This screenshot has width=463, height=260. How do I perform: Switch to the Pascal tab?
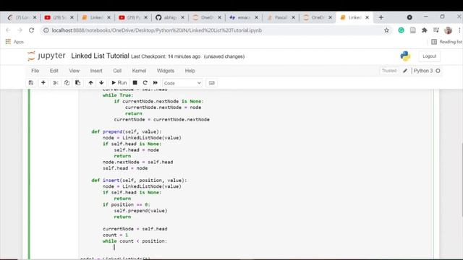[x=280, y=17]
